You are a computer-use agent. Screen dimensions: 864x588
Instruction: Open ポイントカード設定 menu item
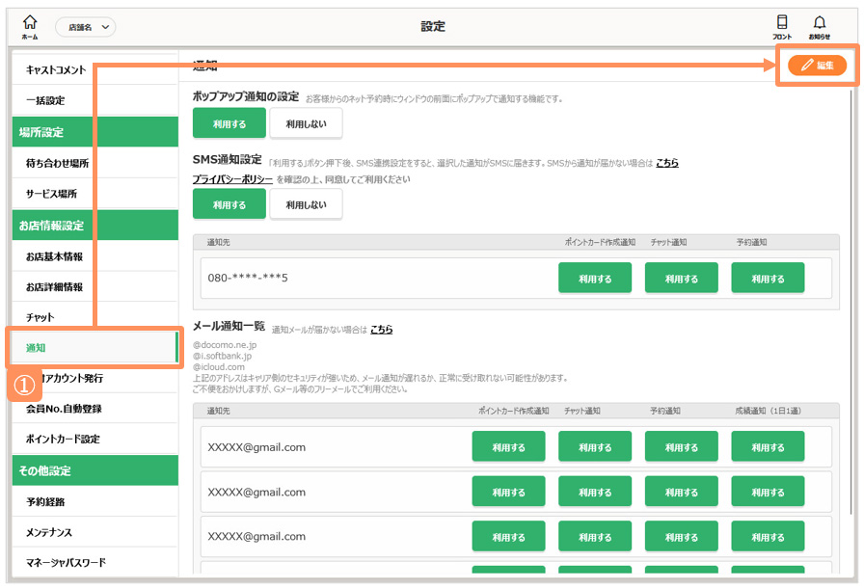(63, 440)
